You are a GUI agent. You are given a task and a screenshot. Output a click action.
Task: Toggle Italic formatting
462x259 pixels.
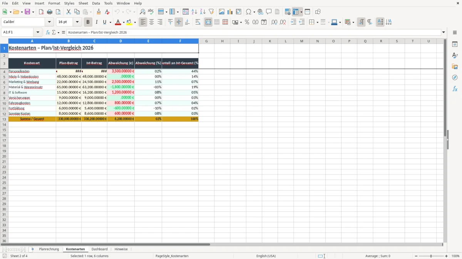point(97,22)
